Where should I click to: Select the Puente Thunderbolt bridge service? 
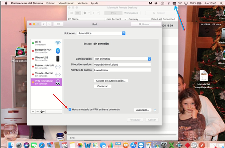[46, 67]
